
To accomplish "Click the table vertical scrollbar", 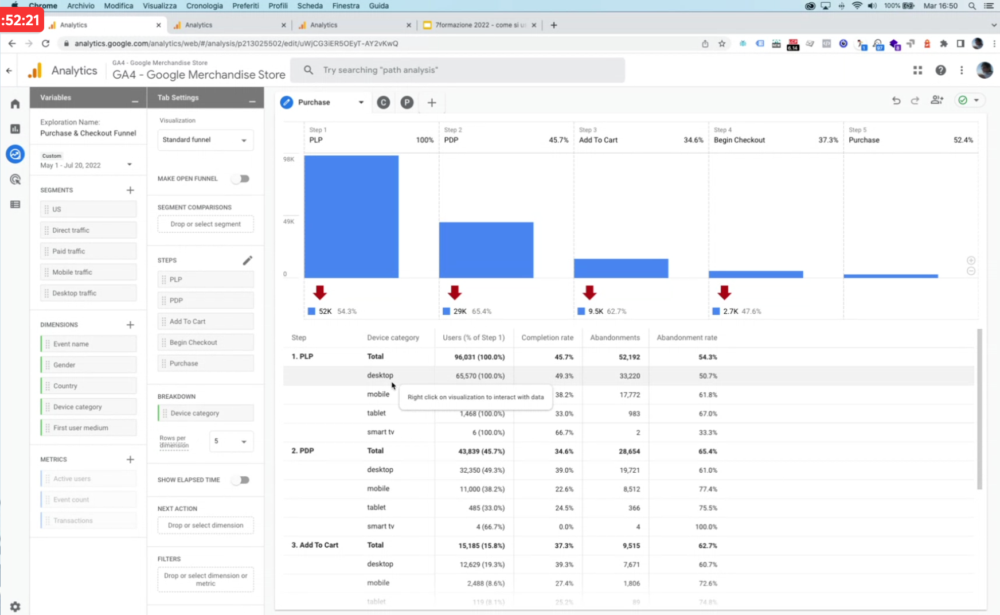I will 979,409.
